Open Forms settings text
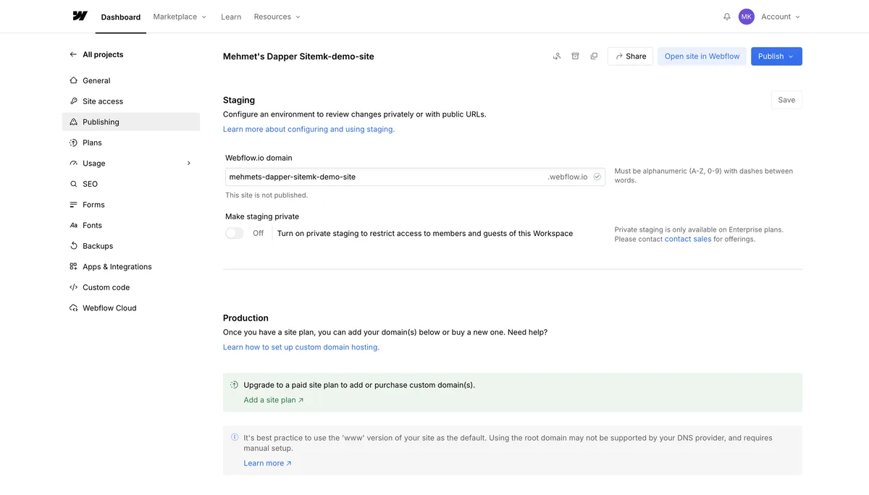Viewport: 869px width, 495px height. [x=93, y=205]
